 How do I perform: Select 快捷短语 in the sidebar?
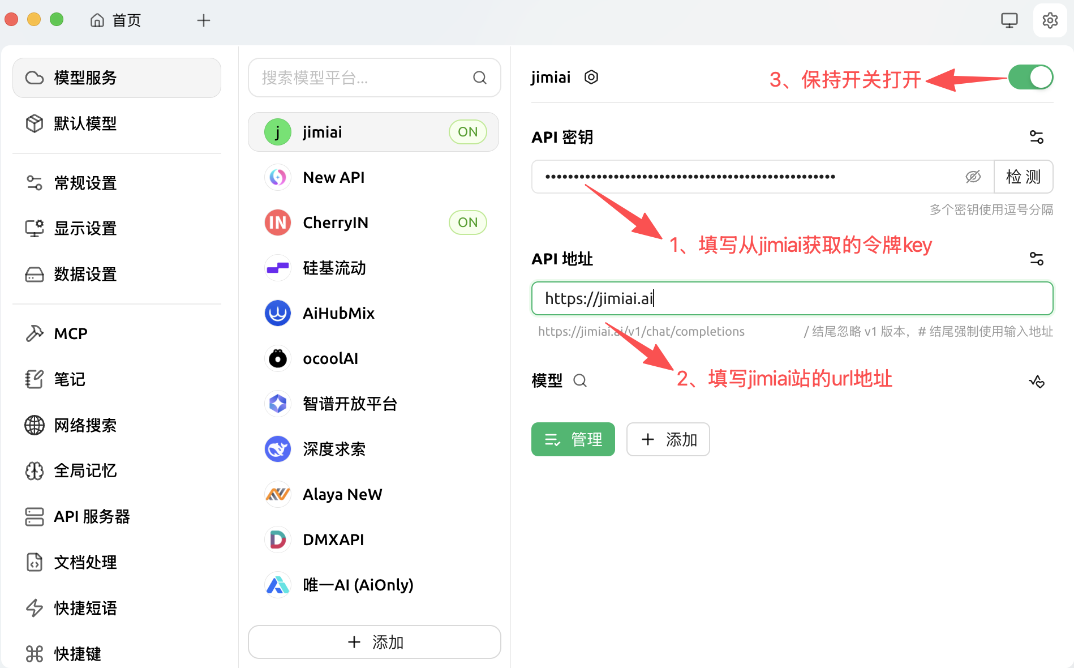click(85, 608)
